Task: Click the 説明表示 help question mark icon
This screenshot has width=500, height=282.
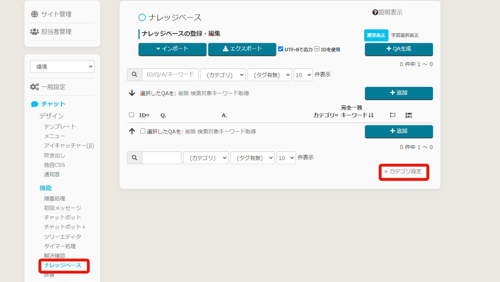Action: [375, 13]
